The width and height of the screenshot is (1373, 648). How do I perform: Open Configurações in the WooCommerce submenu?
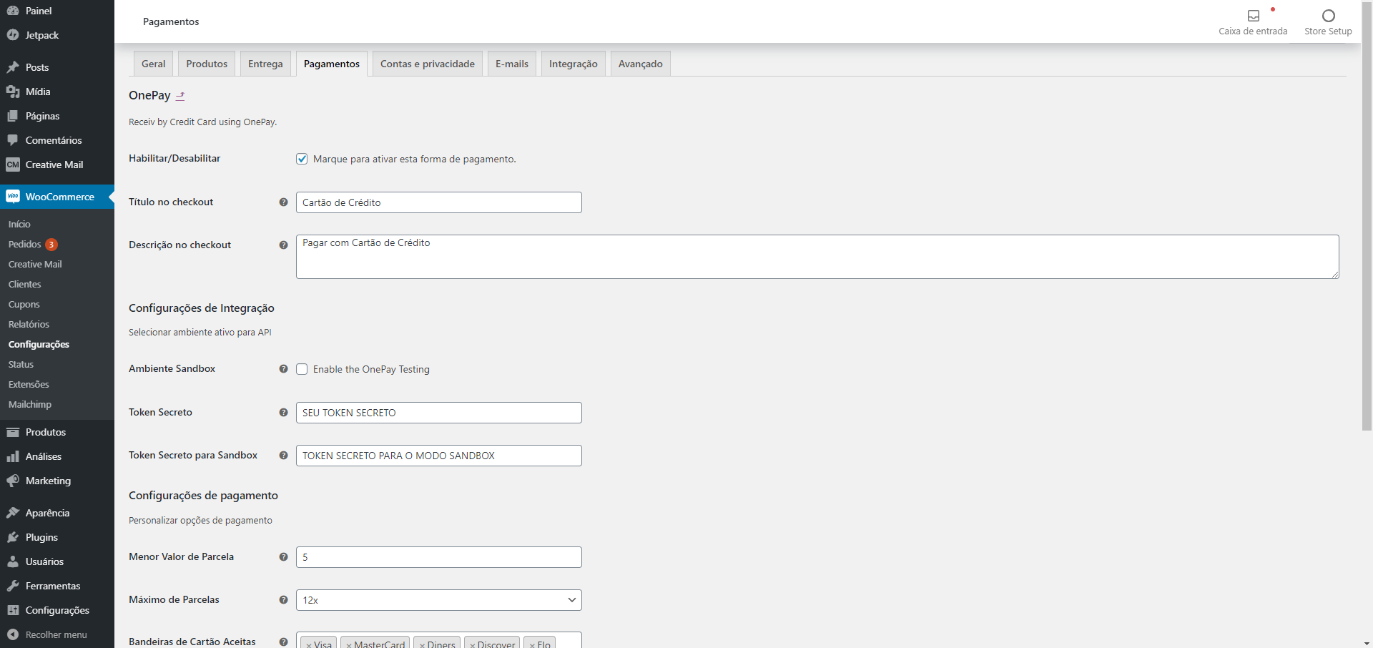click(x=39, y=344)
